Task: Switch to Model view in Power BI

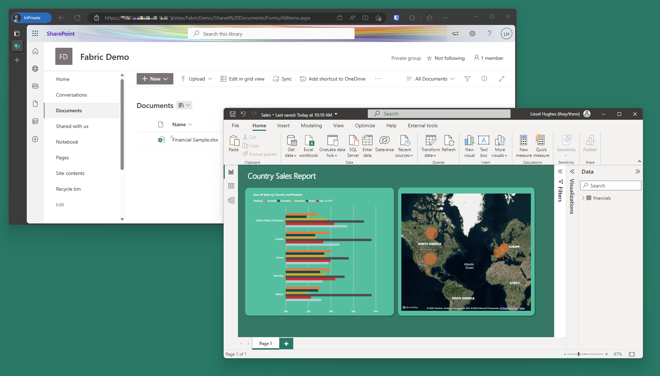Action: [231, 200]
